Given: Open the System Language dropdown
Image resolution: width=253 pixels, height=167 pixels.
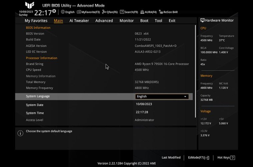Looking at the screenshot, I should click(162, 97).
